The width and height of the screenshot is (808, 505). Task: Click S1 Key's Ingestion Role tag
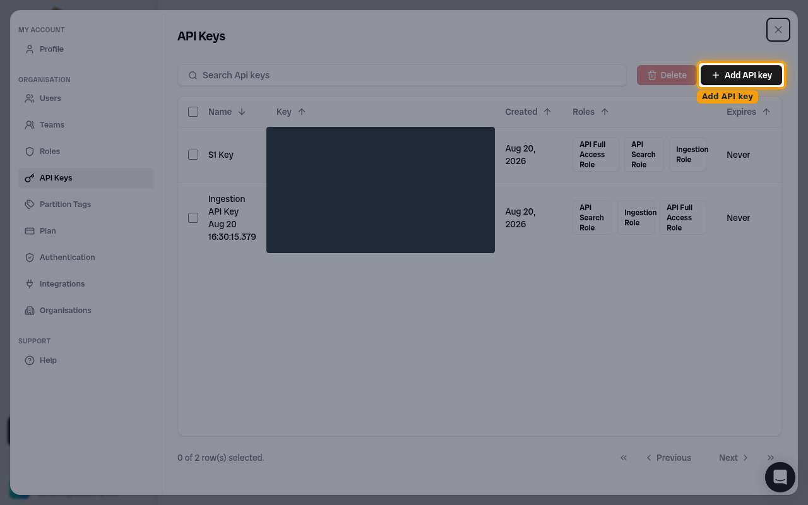coord(687,155)
